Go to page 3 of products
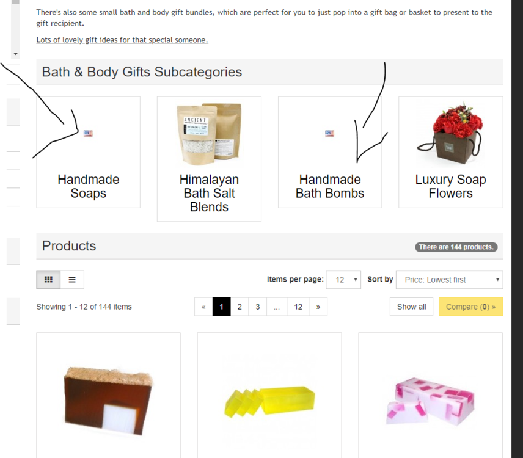Viewport: 523px width, 458px height. point(257,307)
